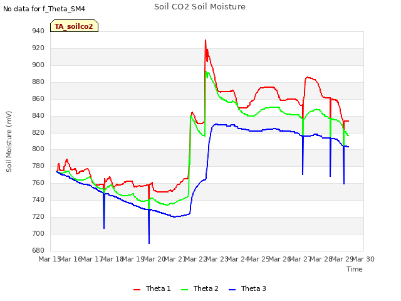
Task: Click the green Theta 2 legend swatch
Action: click(x=184, y=290)
